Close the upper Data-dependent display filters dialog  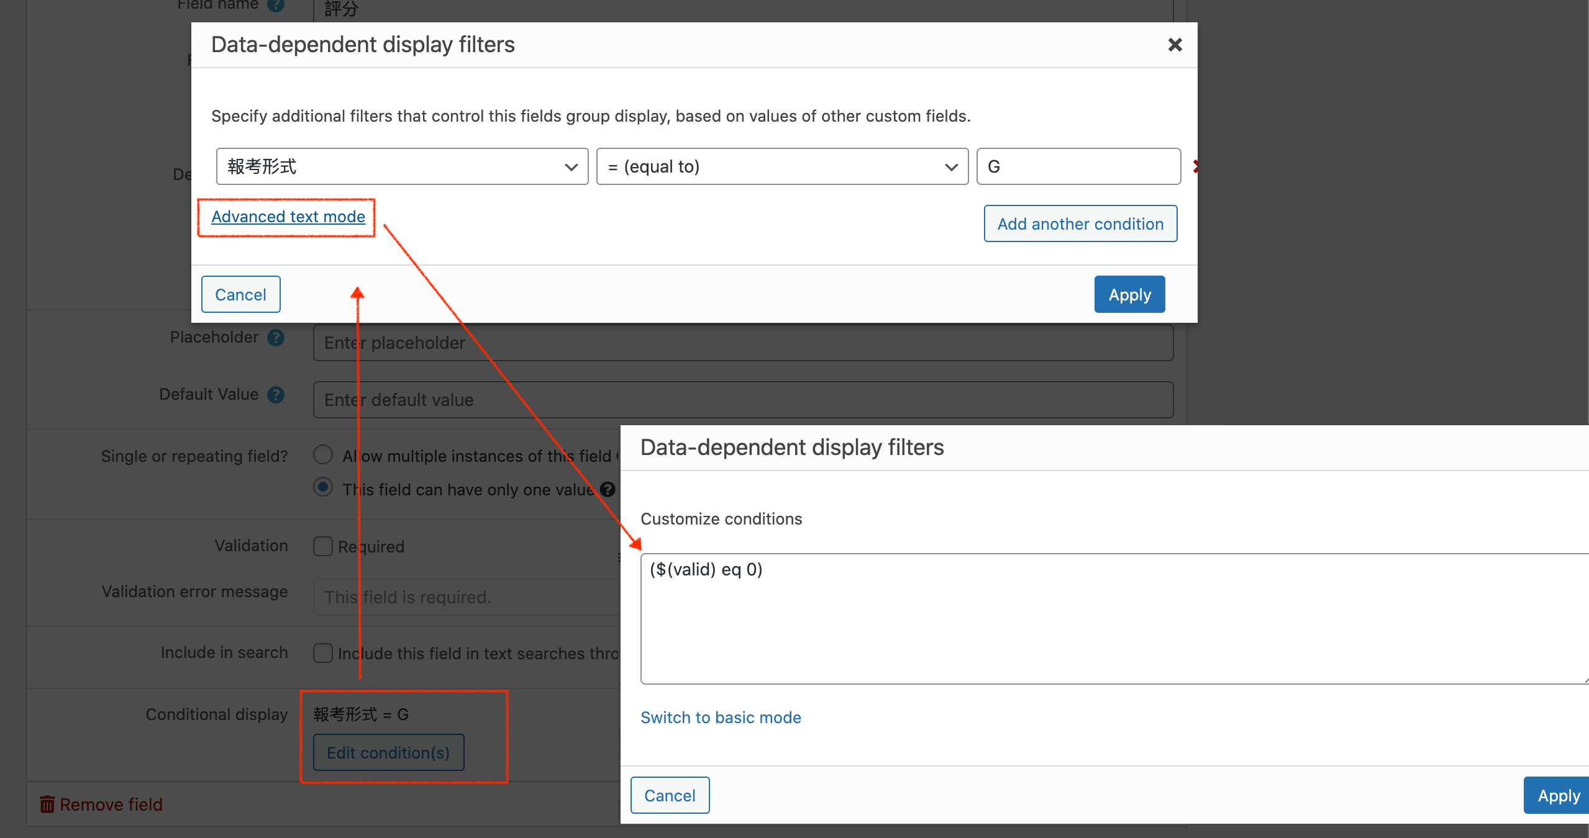click(x=1175, y=45)
